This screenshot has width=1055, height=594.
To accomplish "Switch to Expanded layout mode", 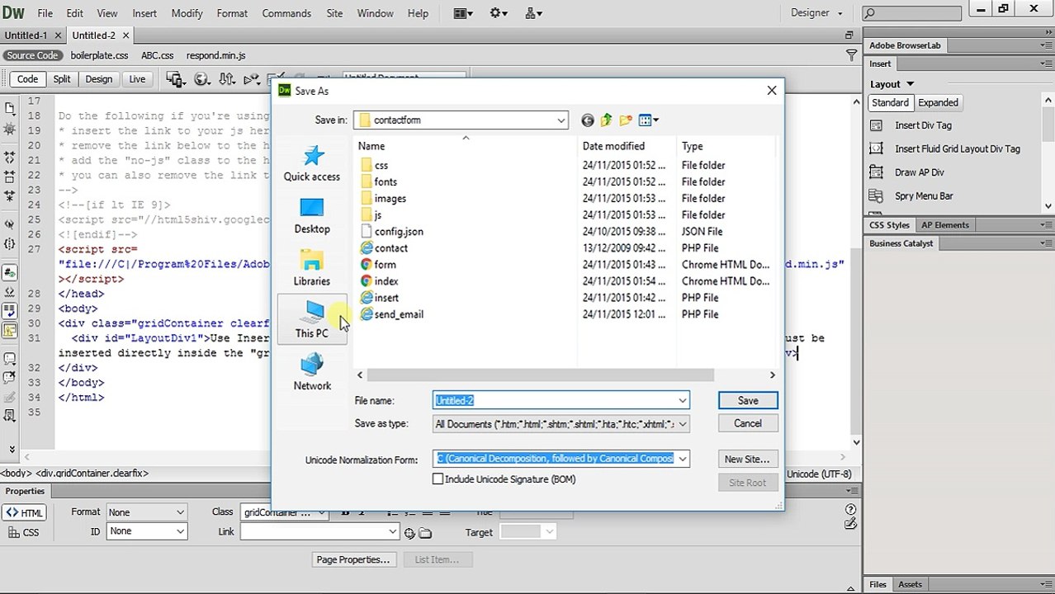I will pyautogui.click(x=938, y=103).
